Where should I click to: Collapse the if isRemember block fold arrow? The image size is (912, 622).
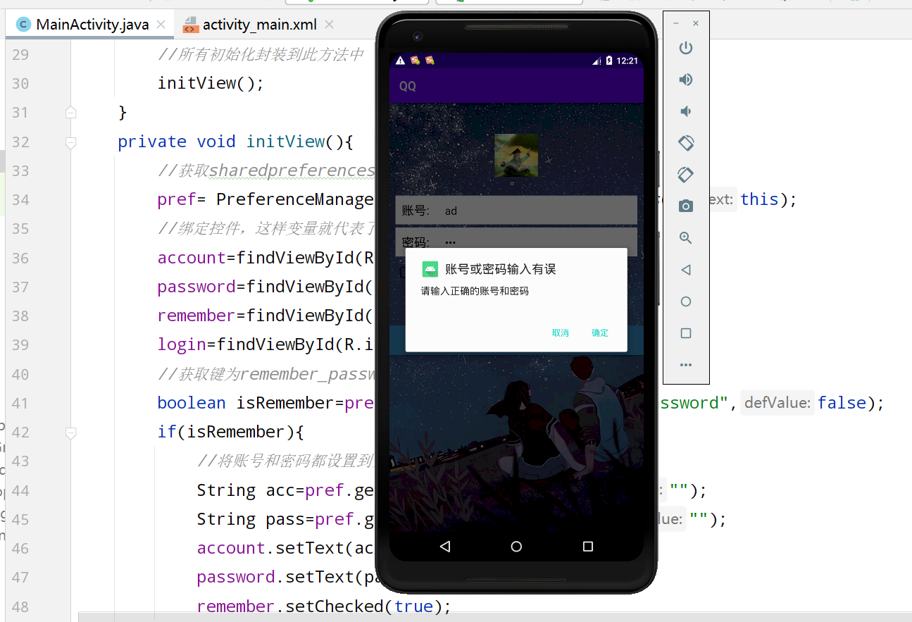pos(70,433)
